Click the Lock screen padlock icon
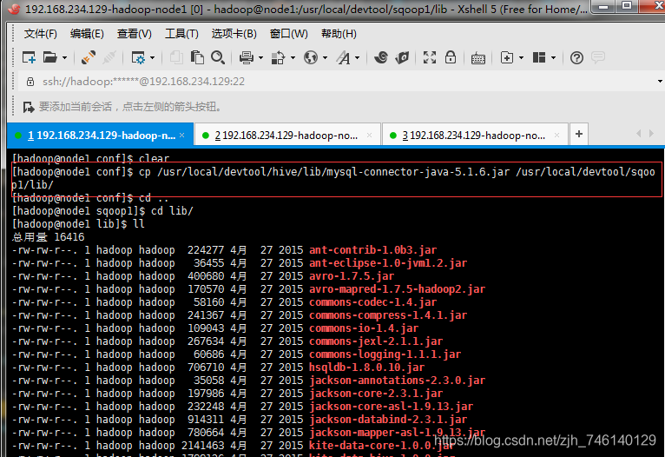Viewport: 665px width, 457px height. click(x=451, y=57)
